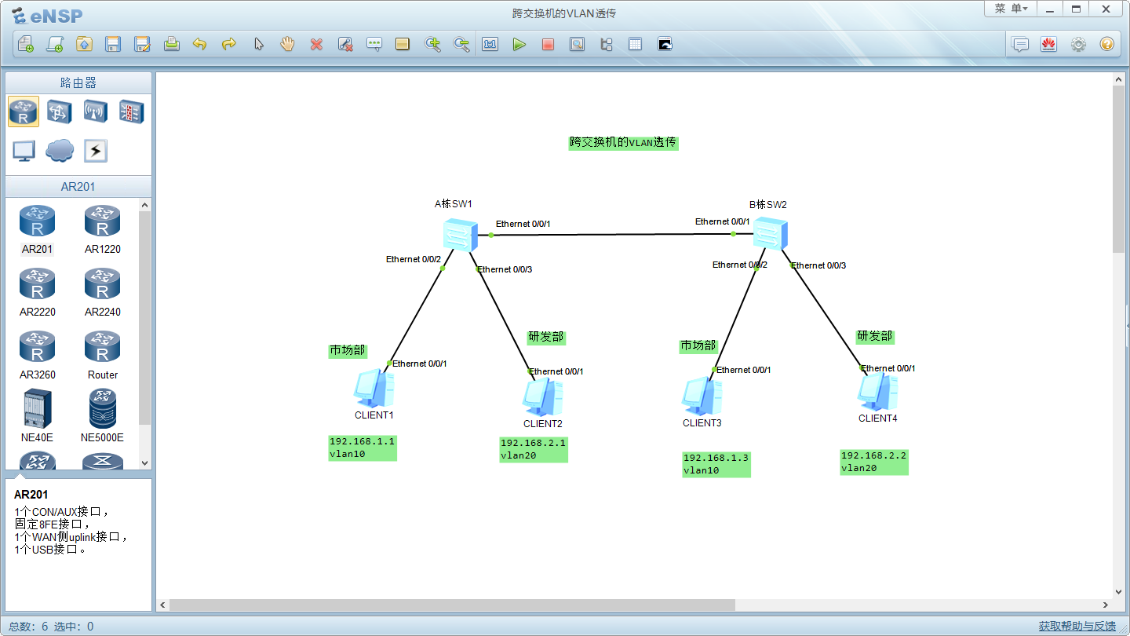Select the firewall device category
The height and width of the screenshot is (636, 1130).
(x=131, y=112)
